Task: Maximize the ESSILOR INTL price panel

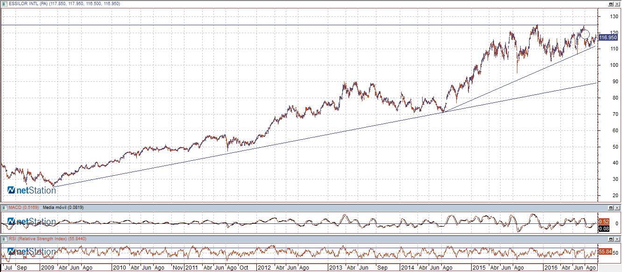Action: tap(611, 3)
